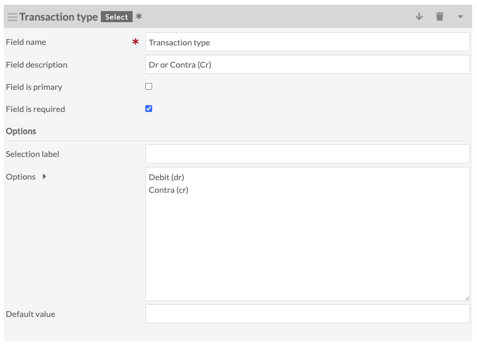Click the Field description label
This screenshot has width=477, height=345.
coord(36,64)
